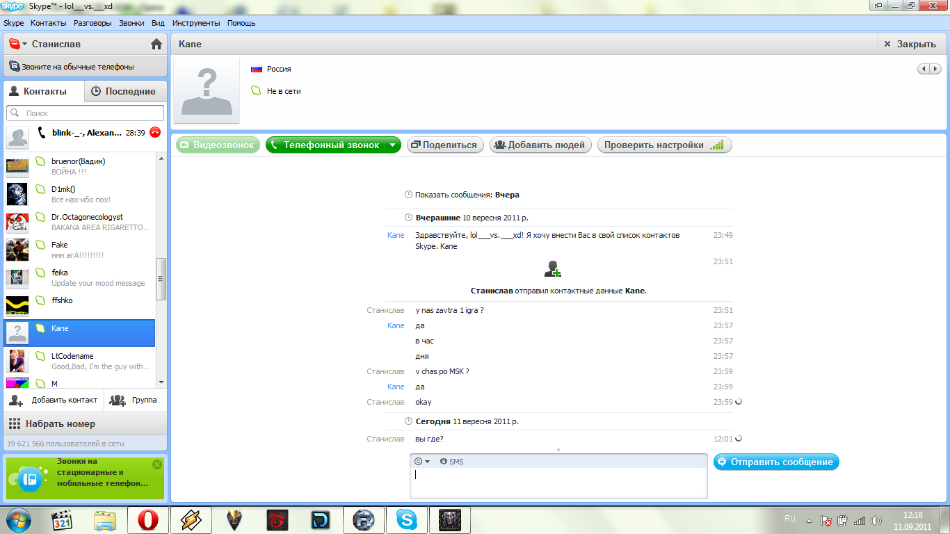The image size is (950, 534).
Task: Click Звоните на обычные телефоны button
Action: [x=86, y=67]
